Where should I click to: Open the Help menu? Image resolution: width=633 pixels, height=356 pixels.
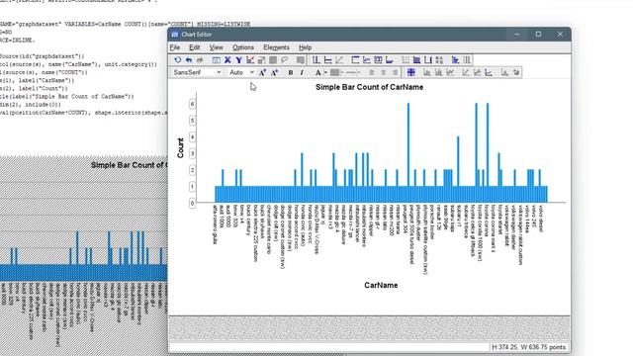[306, 47]
